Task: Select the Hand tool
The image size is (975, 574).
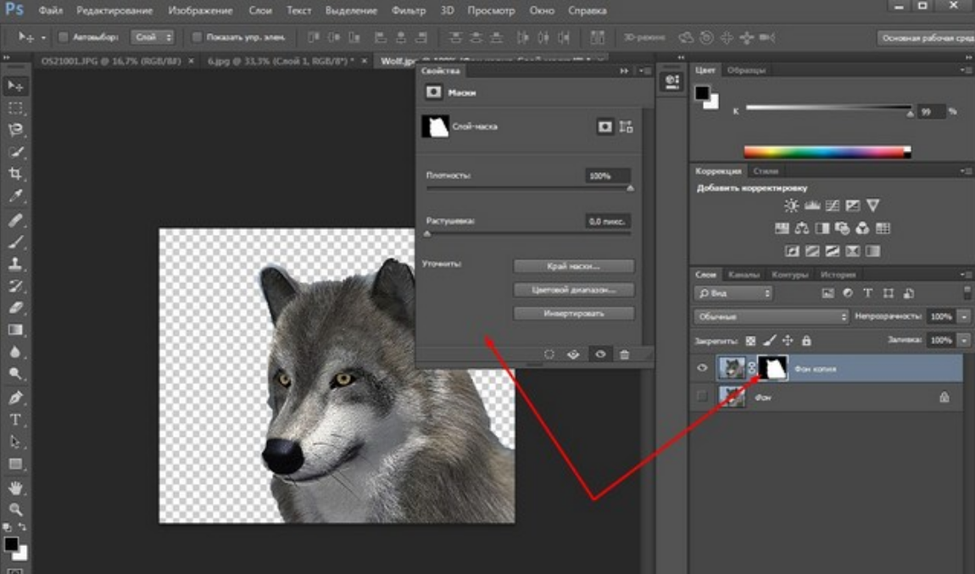Action: click(x=15, y=488)
